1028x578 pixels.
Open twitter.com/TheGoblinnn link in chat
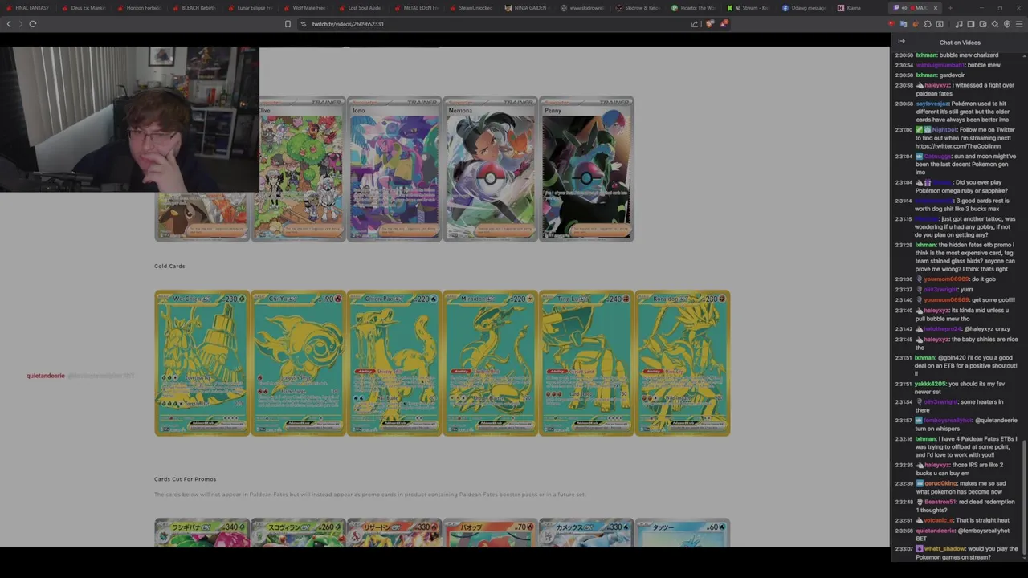tap(958, 146)
